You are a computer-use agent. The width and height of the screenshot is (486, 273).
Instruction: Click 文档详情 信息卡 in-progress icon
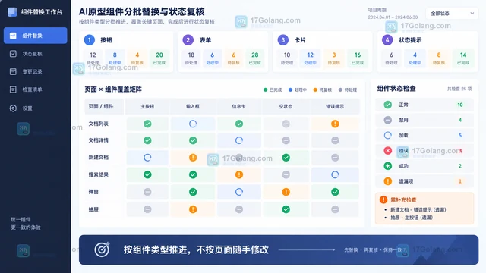[239, 140]
